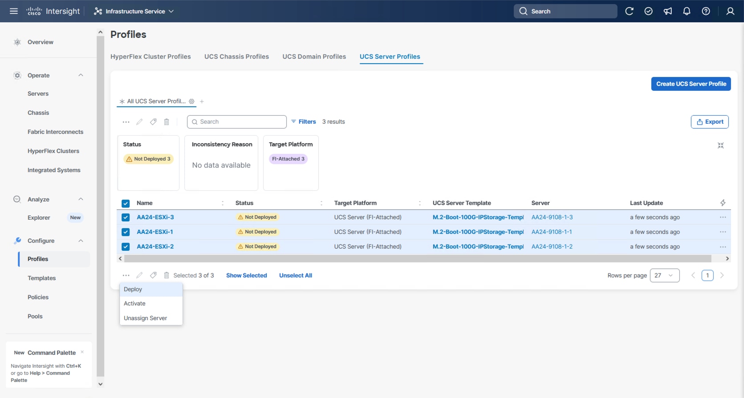The height and width of the screenshot is (398, 744).
Task: Switch to UCS Chassis Profiles tab
Action: click(236, 56)
